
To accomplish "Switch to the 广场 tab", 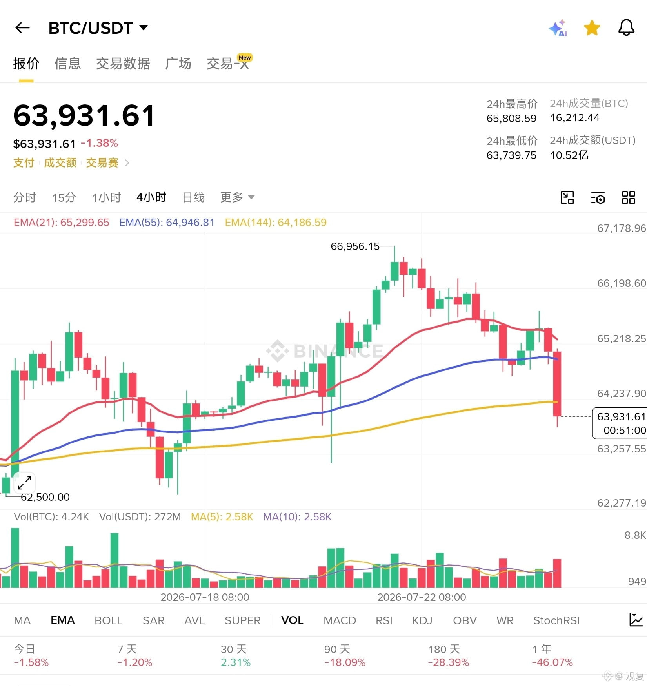I will (x=178, y=63).
